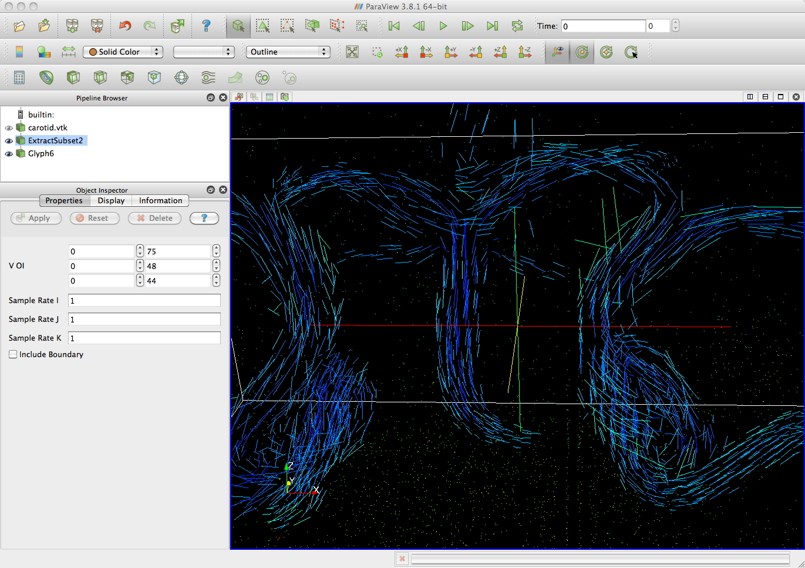The image size is (805, 568).
Task: Set view direction to -Y
Action: pos(476,52)
